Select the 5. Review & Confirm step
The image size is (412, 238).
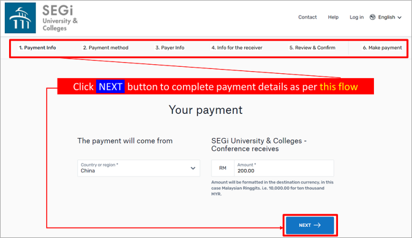[312, 48]
